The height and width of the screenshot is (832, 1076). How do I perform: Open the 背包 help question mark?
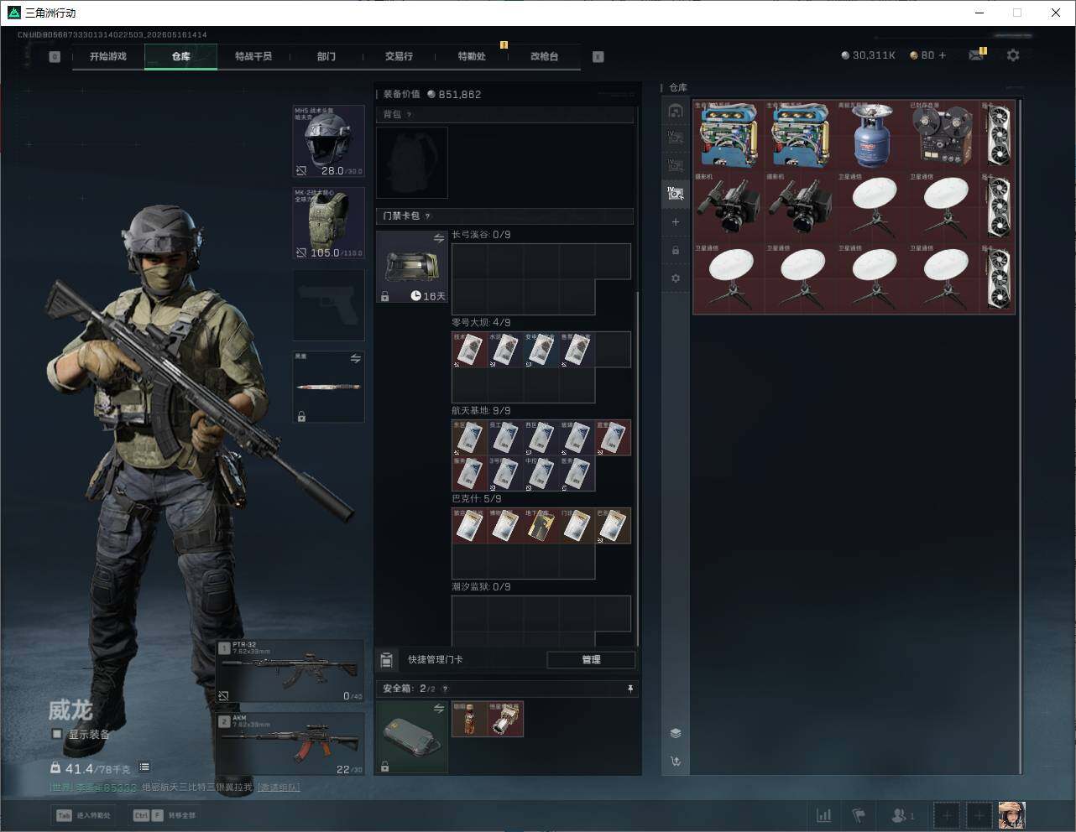(x=410, y=115)
